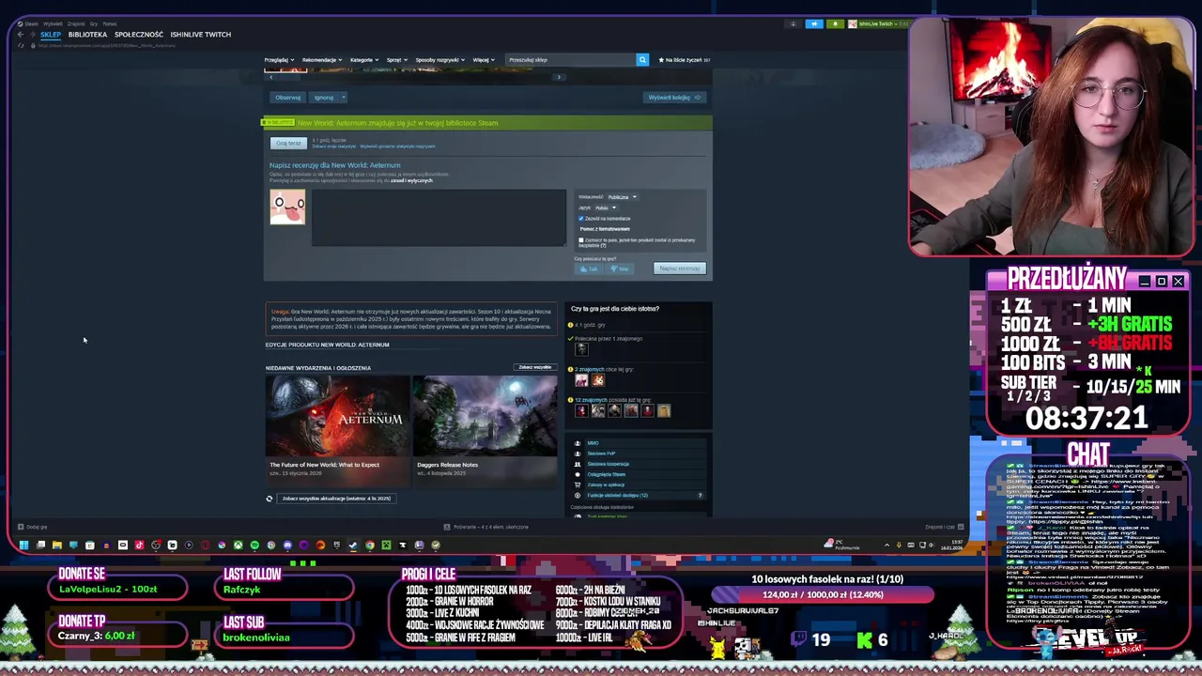The image size is (1202, 676).
Task: Submit with Napisz recenzję button
Action: pyautogui.click(x=680, y=269)
